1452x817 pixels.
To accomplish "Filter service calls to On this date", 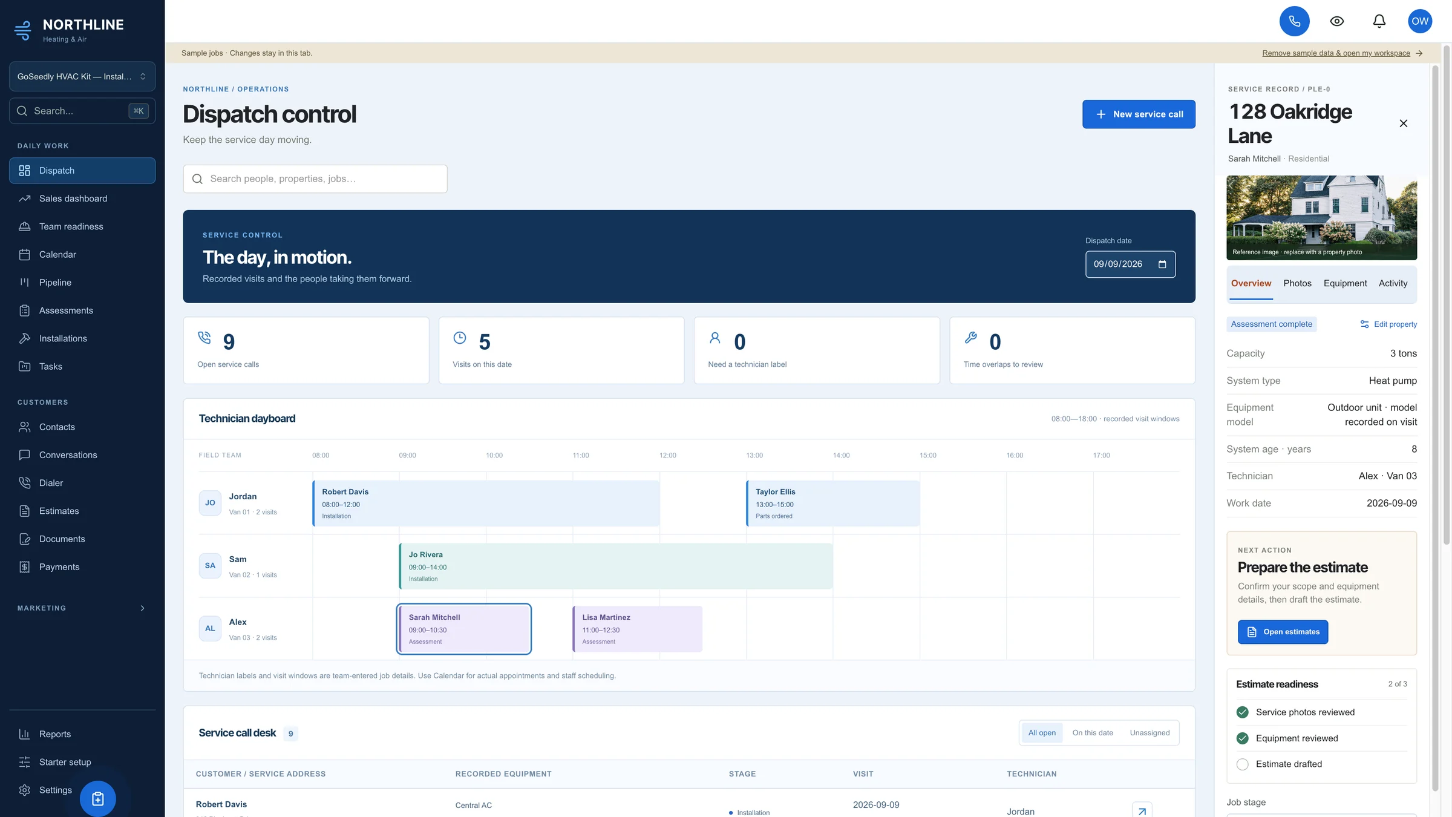I will pos(1093,733).
